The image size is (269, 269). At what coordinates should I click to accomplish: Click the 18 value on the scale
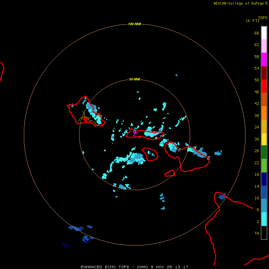[257, 175]
